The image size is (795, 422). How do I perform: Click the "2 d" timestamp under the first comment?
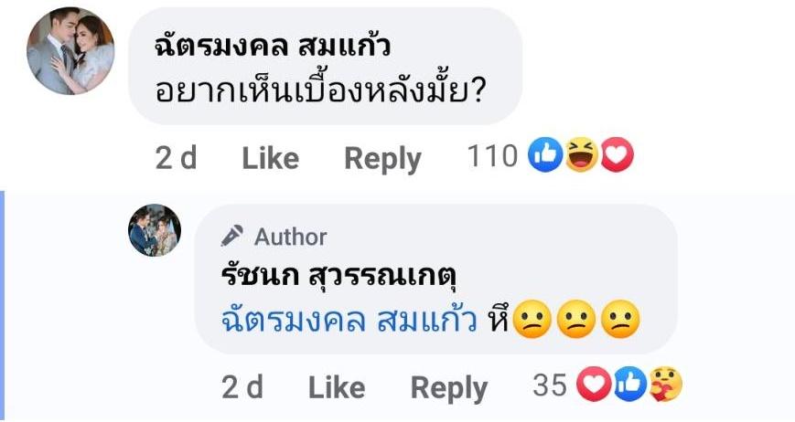(177, 159)
